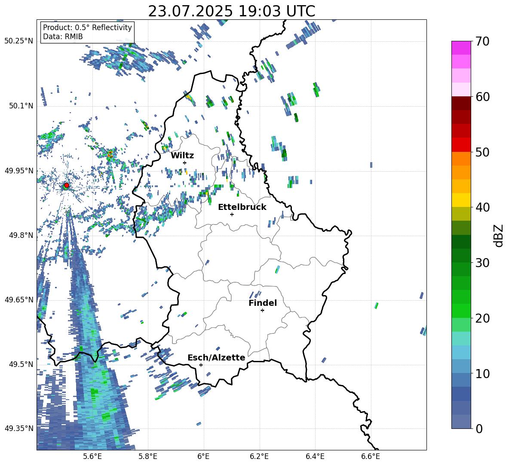Click the 6.6°E longitude label
509x465 pixels.
[x=371, y=456]
